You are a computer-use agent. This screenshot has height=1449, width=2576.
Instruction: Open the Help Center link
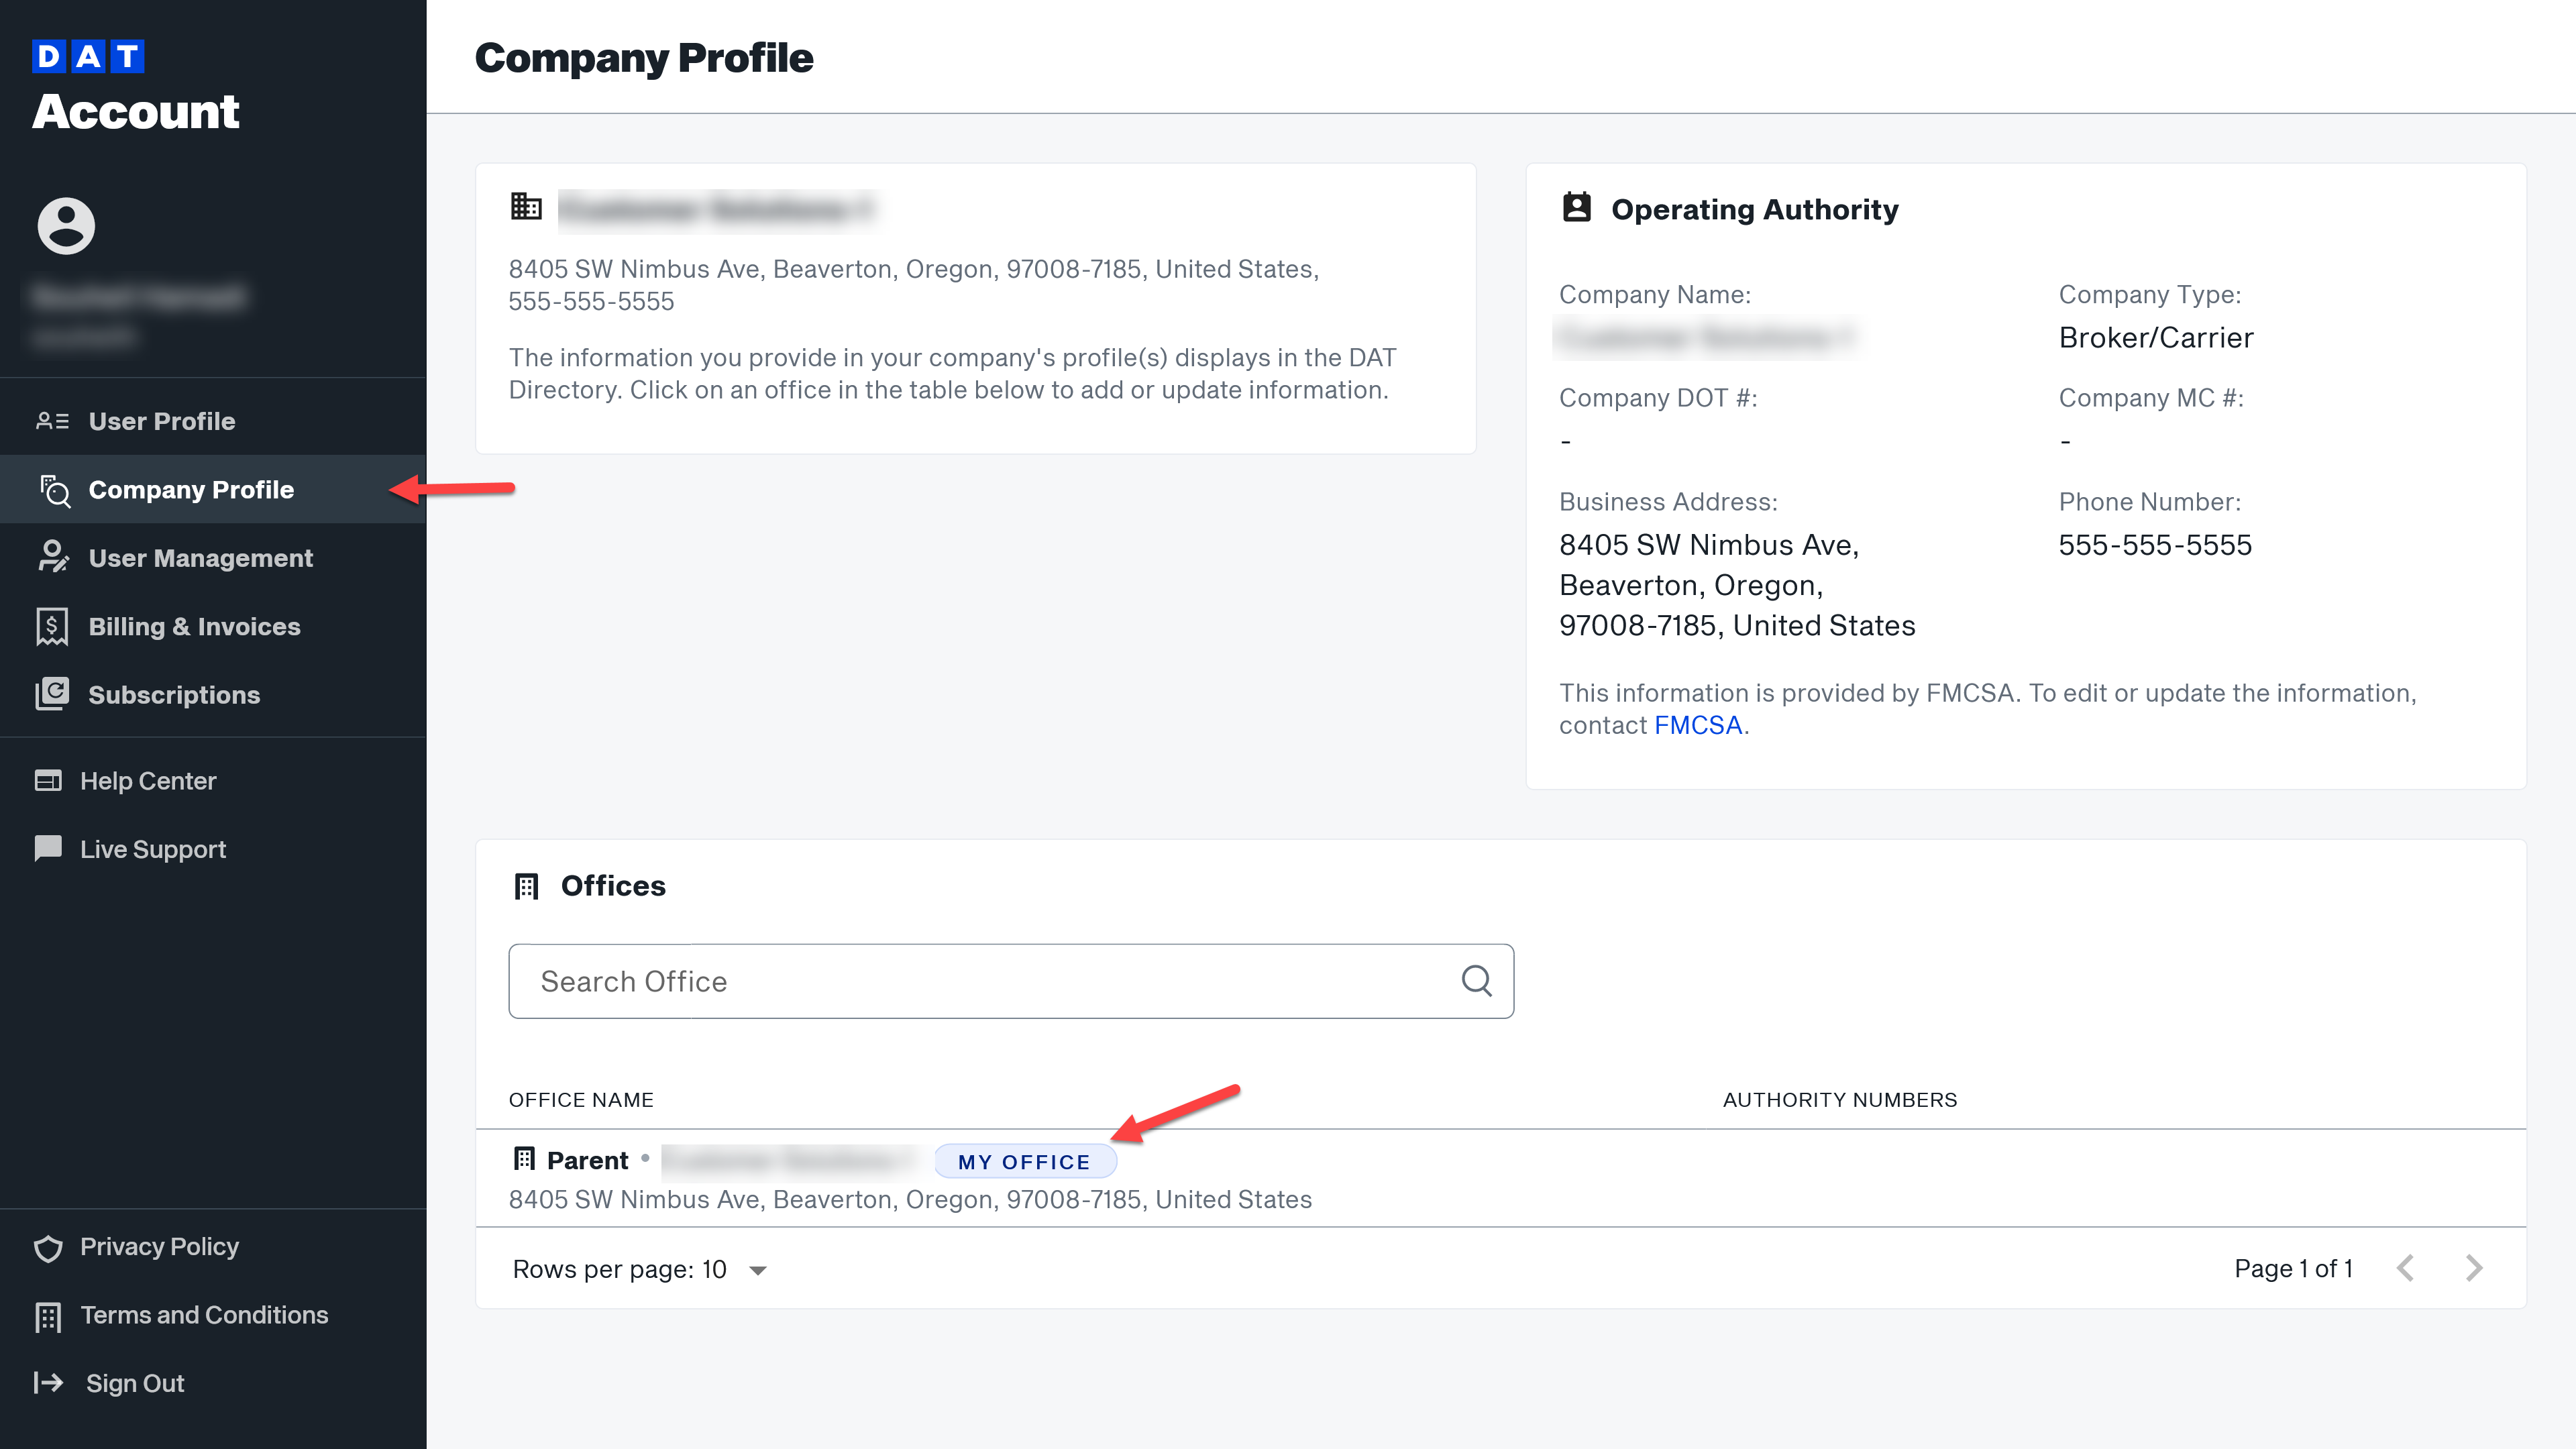tap(148, 781)
